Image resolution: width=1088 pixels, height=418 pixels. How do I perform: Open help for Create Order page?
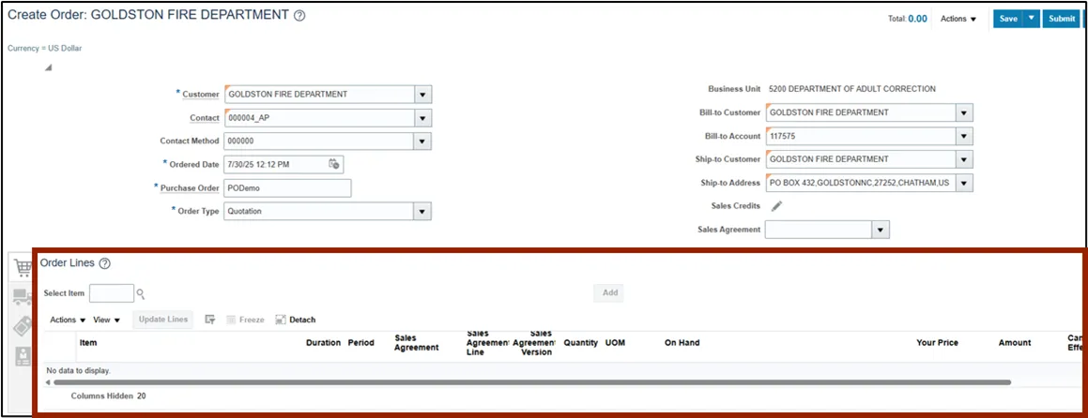click(299, 15)
